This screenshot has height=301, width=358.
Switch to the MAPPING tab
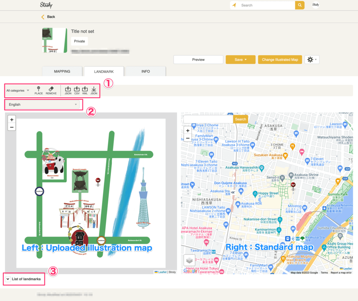62,71
